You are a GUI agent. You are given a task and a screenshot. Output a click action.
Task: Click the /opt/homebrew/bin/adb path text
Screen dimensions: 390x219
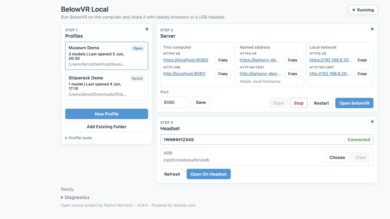[186, 160]
